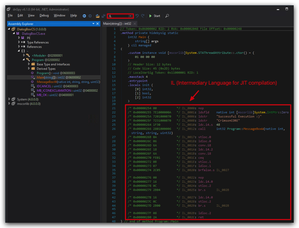Select the Main(string[]) : int32 tab
Viewport: 299px width, 228px height.
[x=117, y=24]
